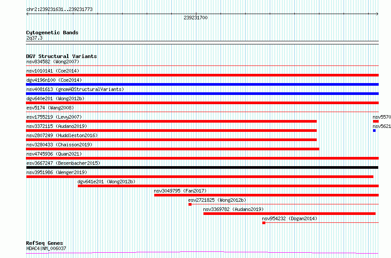The height and width of the screenshot is (258, 391).
Task: Open the esv5174 (Wang2008) variant label
Action: coord(50,108)
